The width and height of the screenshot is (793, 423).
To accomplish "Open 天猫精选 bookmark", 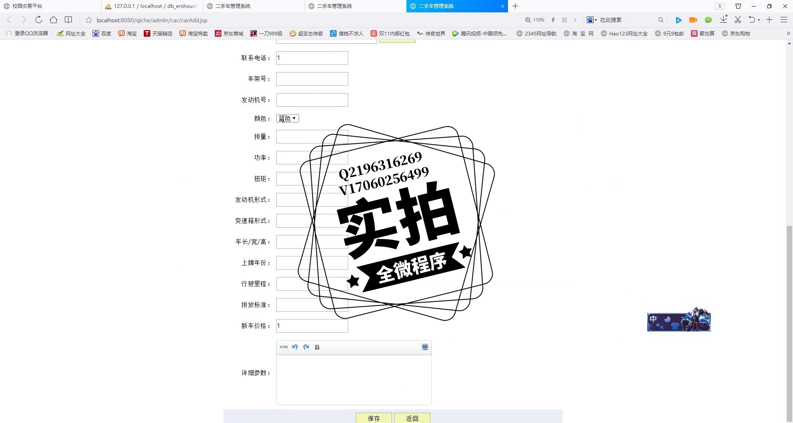I will 158,33.
